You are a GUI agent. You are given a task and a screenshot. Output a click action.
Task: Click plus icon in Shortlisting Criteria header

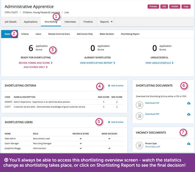pyautogui.click(x=109, y=86)
